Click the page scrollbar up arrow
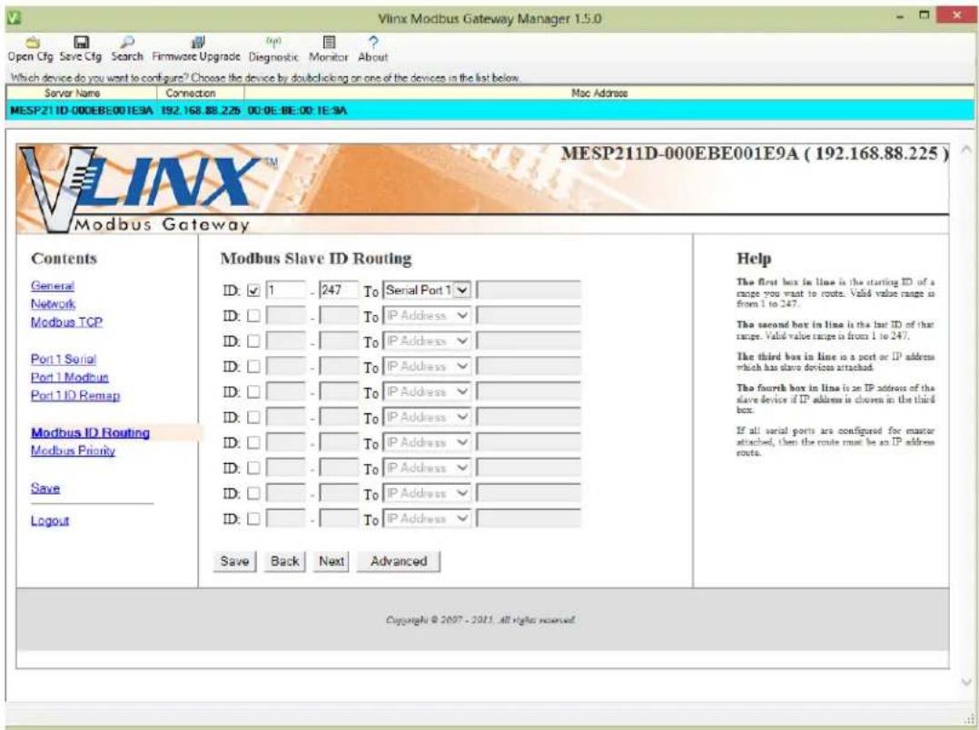Screen dimensions: 979x730 pyautogui.click(x=966, y=149)
